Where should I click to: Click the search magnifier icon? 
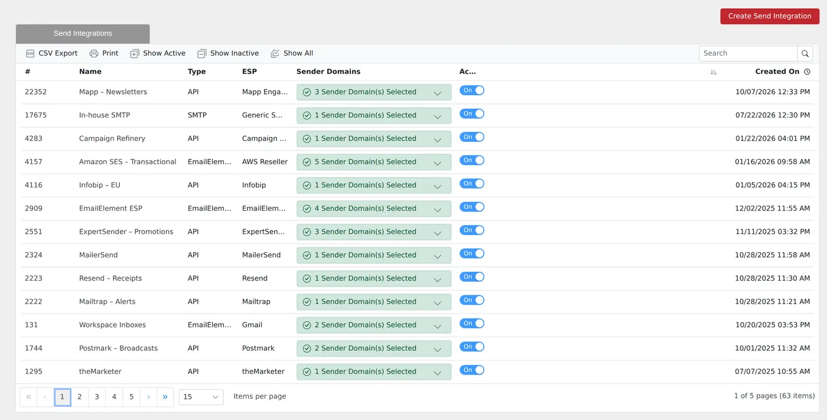(805, 54)
